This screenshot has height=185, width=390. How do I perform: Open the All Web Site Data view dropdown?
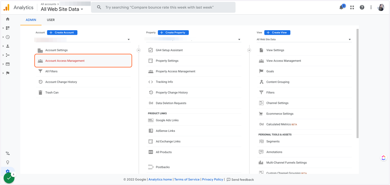pyautogui.click(x=304, y=40)
